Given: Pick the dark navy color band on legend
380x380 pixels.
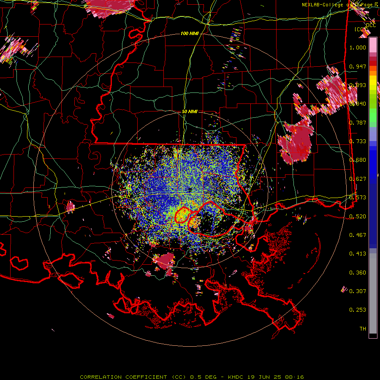Looking at the screenshot, I should pos(373,216).
